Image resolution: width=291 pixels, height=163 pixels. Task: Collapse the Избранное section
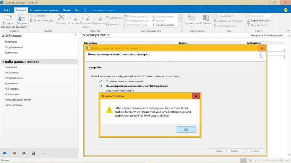point(3,36)
